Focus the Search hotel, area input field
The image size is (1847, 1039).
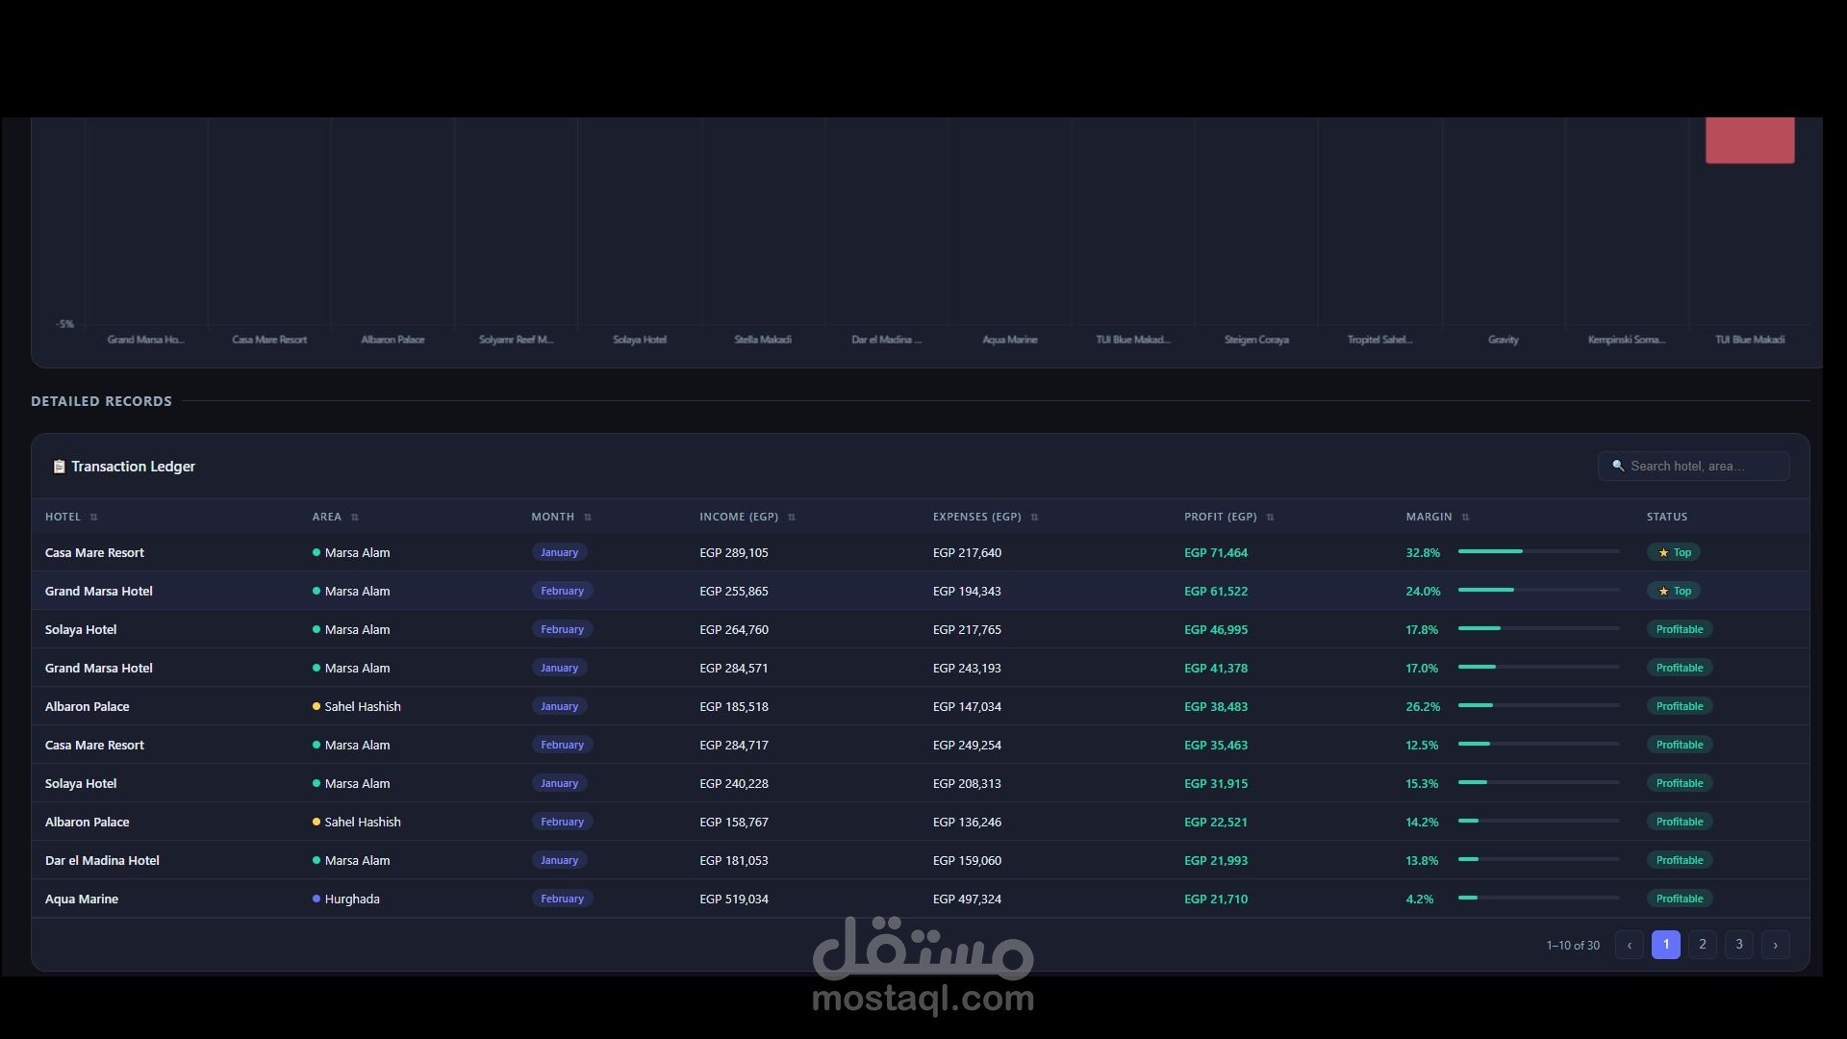click(1703, 466)
